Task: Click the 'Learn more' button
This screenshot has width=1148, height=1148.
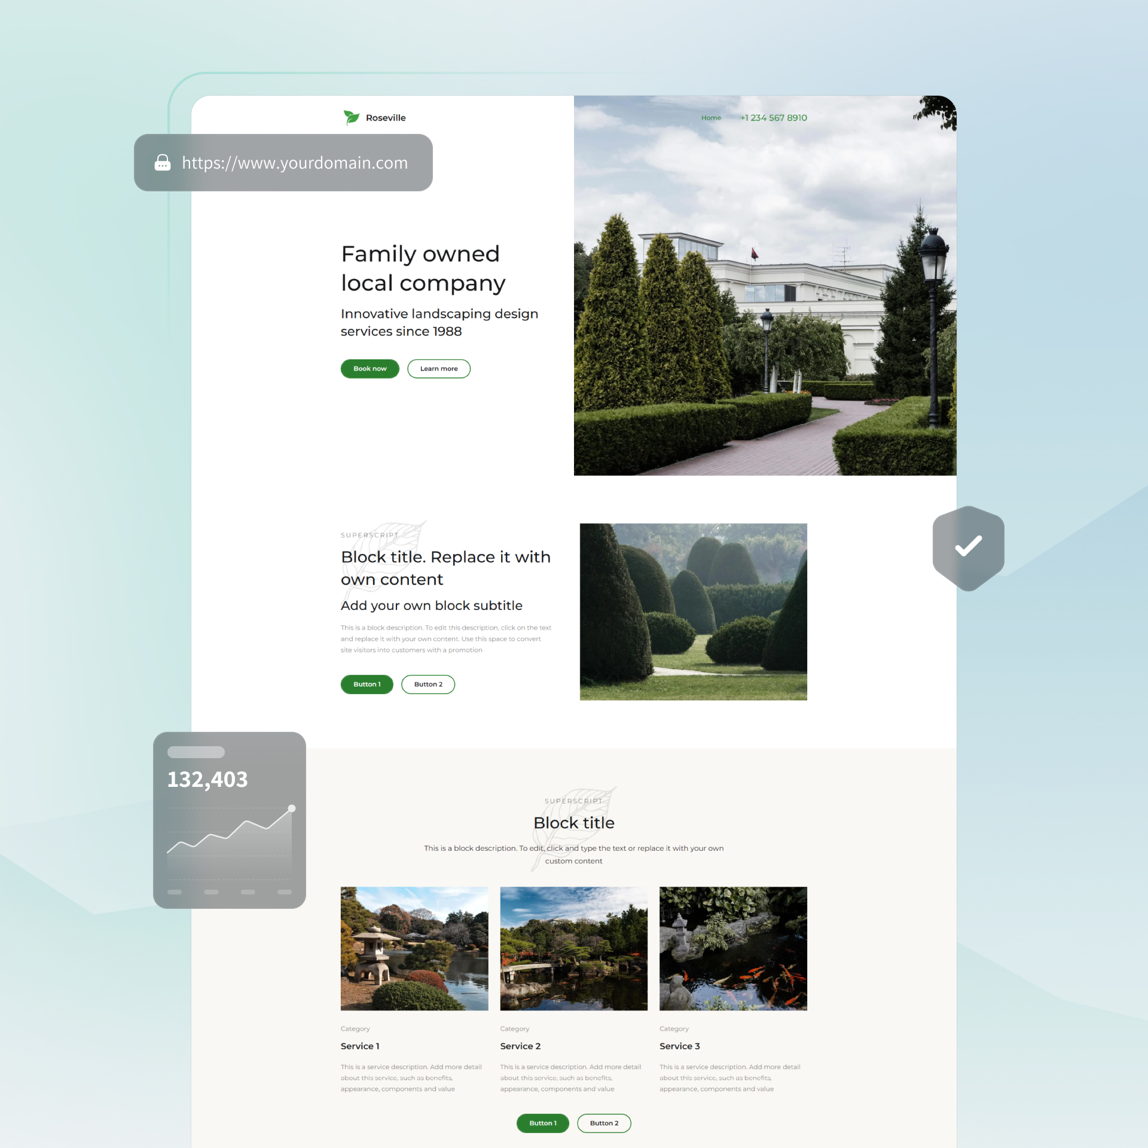Action: pos(438,368)
